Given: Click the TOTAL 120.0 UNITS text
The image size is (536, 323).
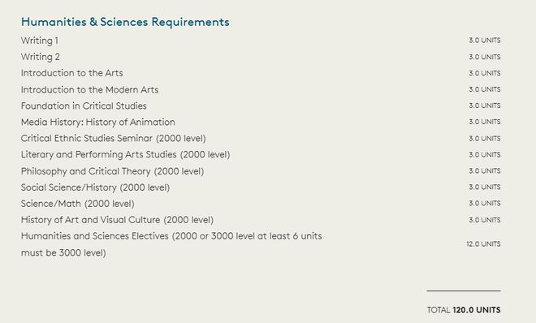Looking at the screenshot, I should pyautogui.click(x=464, y=310).
